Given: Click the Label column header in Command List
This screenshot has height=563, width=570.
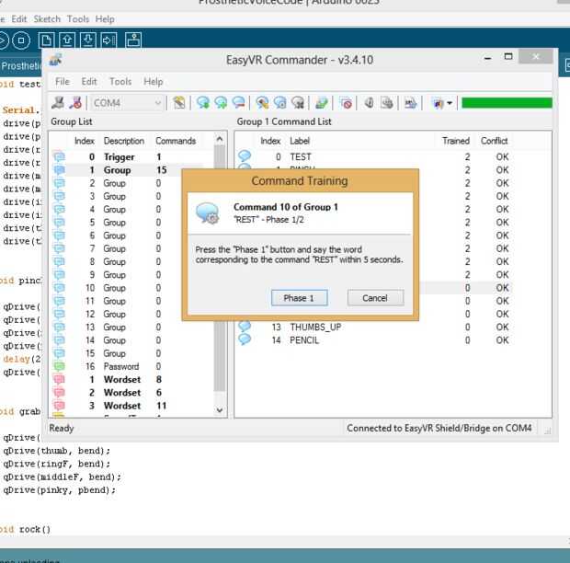Looking at the screenshot, I should [300, 141].
